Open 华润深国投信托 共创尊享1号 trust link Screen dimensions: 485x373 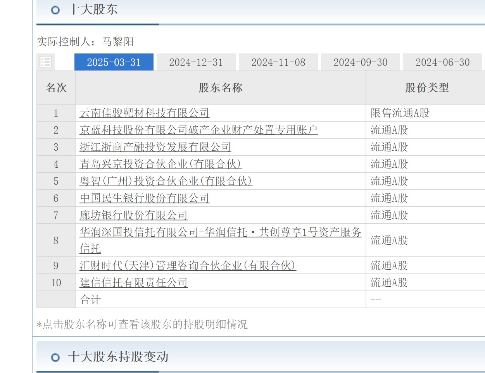(x=220, y=240)
